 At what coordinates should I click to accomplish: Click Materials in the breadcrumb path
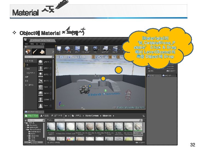click(107, 116)
